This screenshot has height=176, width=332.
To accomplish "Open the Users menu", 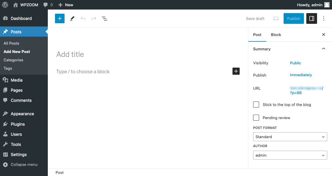I will (24, 134).
